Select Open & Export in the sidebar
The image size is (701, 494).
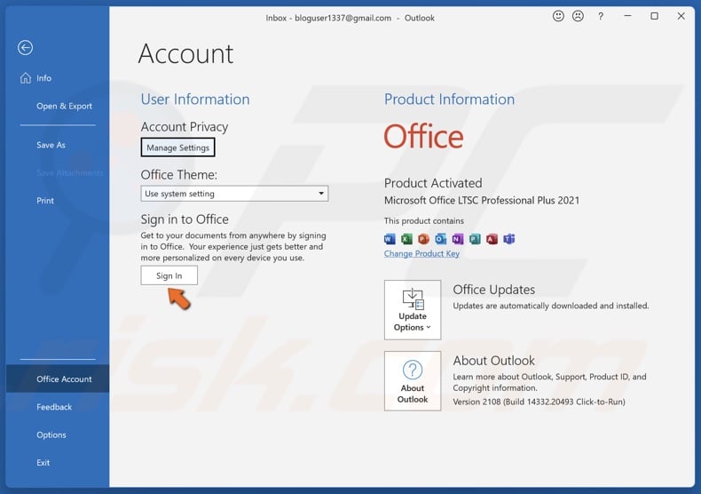(x=64, y=106)
